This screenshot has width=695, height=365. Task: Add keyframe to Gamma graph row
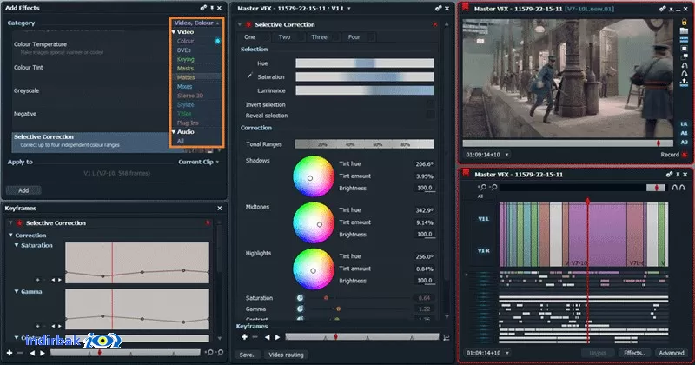37,326
